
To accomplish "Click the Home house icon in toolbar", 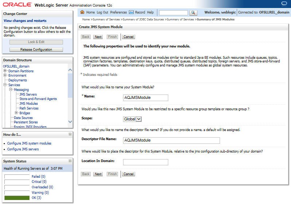I will tap(82, 12).
